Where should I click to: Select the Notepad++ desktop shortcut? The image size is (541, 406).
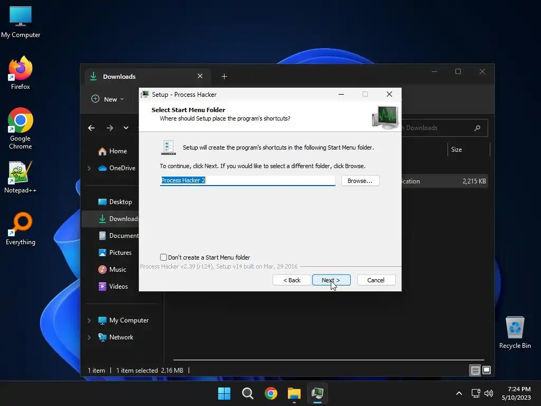[21, 177]
